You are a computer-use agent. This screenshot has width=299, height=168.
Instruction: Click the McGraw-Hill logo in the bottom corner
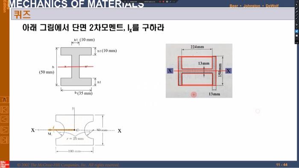click(4, 164)
